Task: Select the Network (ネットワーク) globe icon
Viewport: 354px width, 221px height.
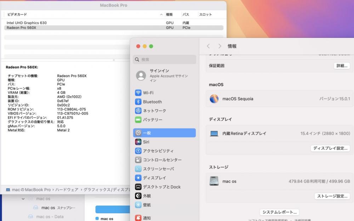Action: pos(138,111)
